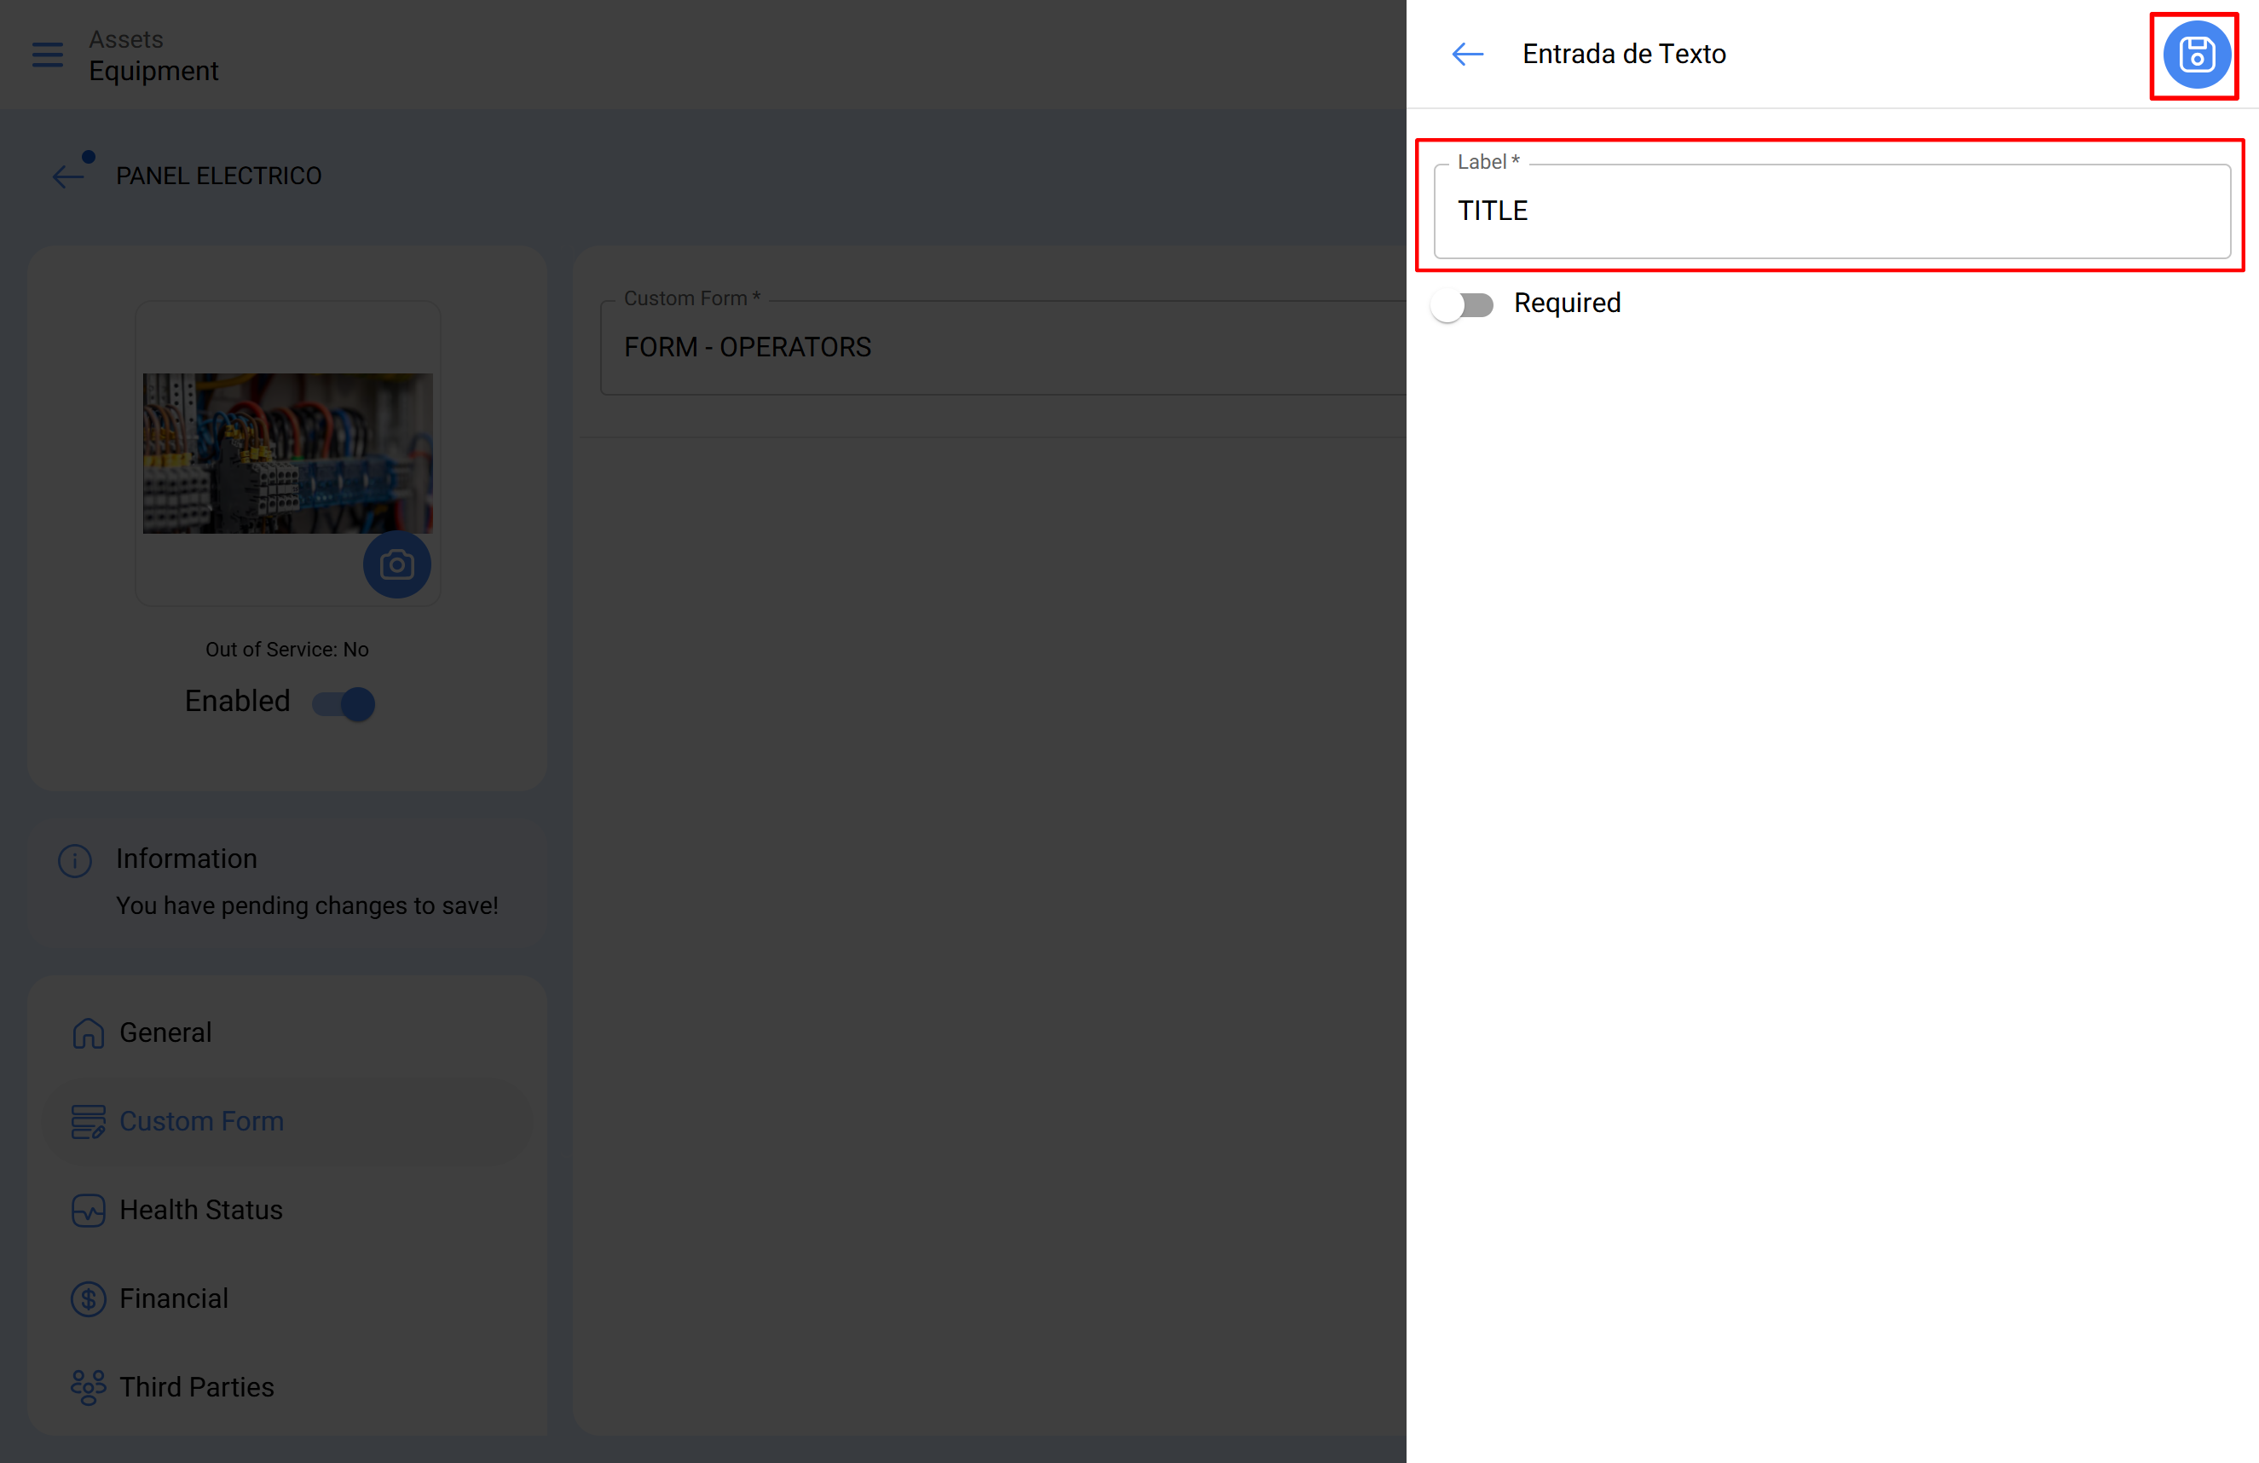Click the Assets breadcrumb text
The image size is (2259, 1463).
point(126,40)
